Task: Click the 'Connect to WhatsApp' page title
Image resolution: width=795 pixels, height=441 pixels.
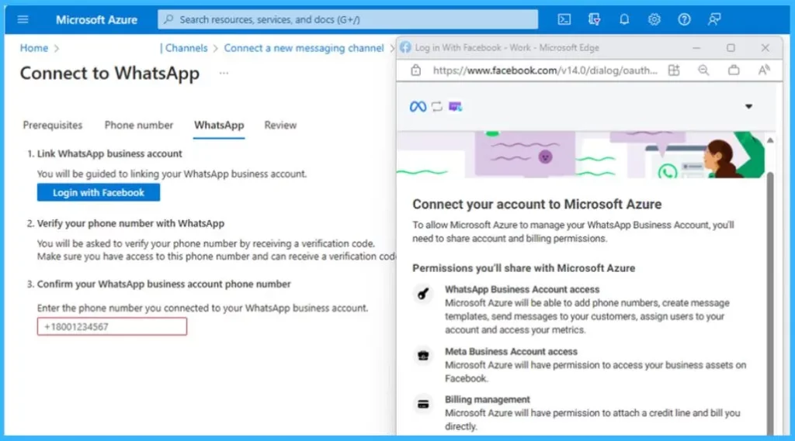Action: [109, 74]
